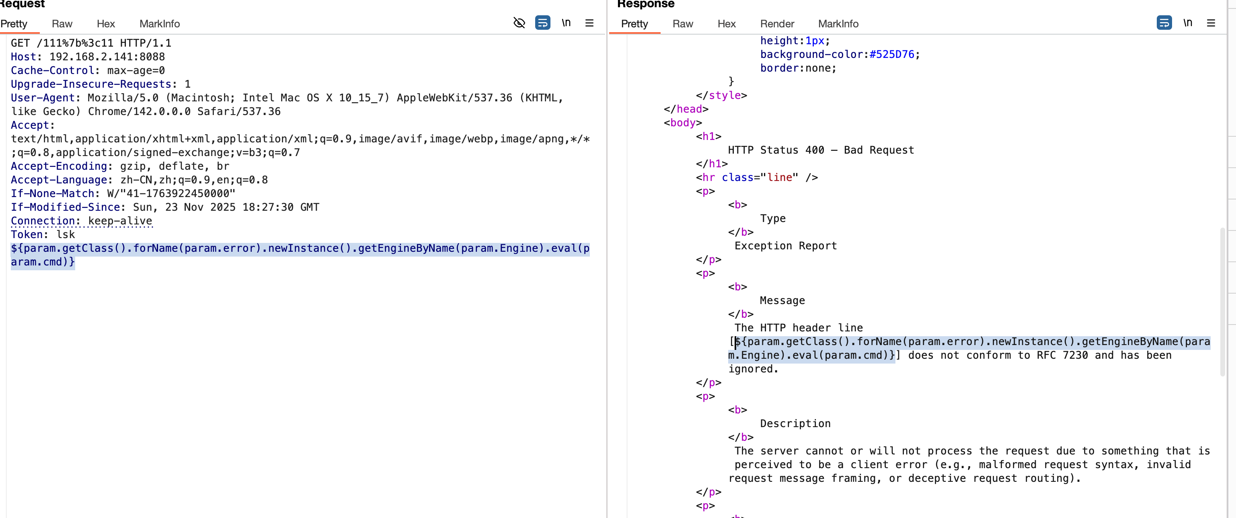Open Response MarkInfo tab
Screen dimensions: 1236x518
coord(838,23)
